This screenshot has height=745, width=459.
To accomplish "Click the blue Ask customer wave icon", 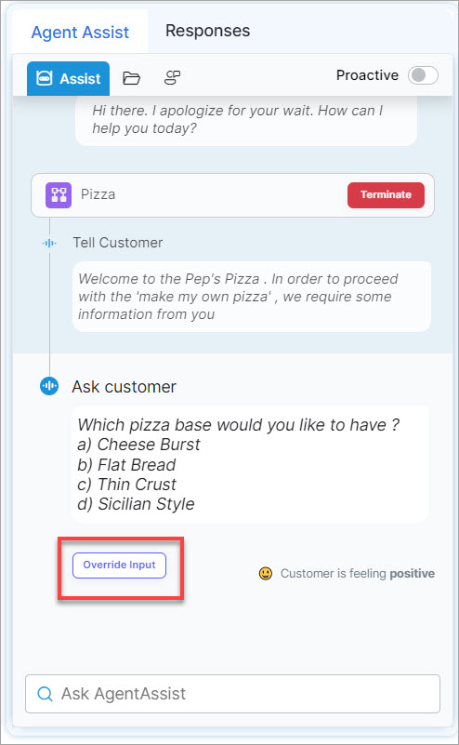I will (49, 386).
